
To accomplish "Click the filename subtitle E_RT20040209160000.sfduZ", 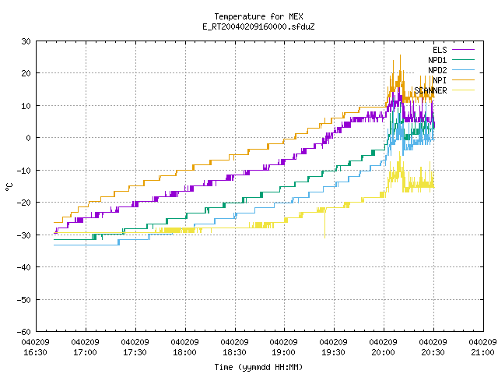I will click(258, 26).
